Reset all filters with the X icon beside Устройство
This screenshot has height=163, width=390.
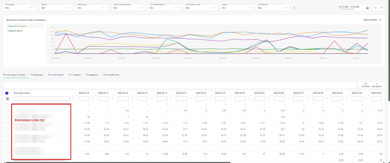tap(294, 7)
